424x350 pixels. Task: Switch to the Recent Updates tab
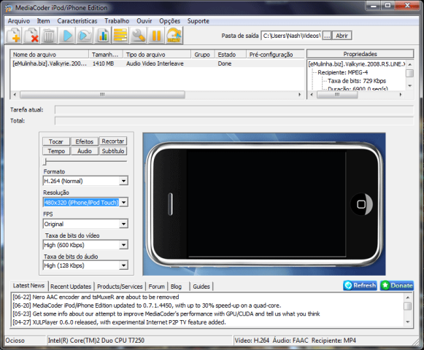(x=71, y=287)
